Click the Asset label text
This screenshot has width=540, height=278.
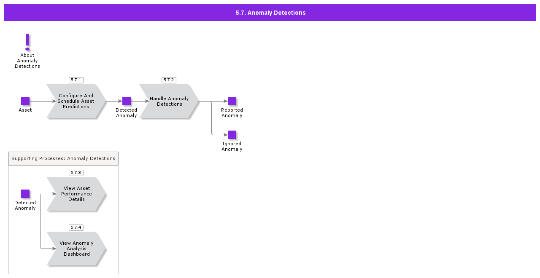[x=25, y=110]
